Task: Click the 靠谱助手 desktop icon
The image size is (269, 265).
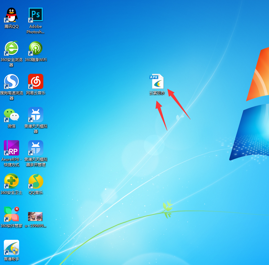Action: (x=11, y=247)
